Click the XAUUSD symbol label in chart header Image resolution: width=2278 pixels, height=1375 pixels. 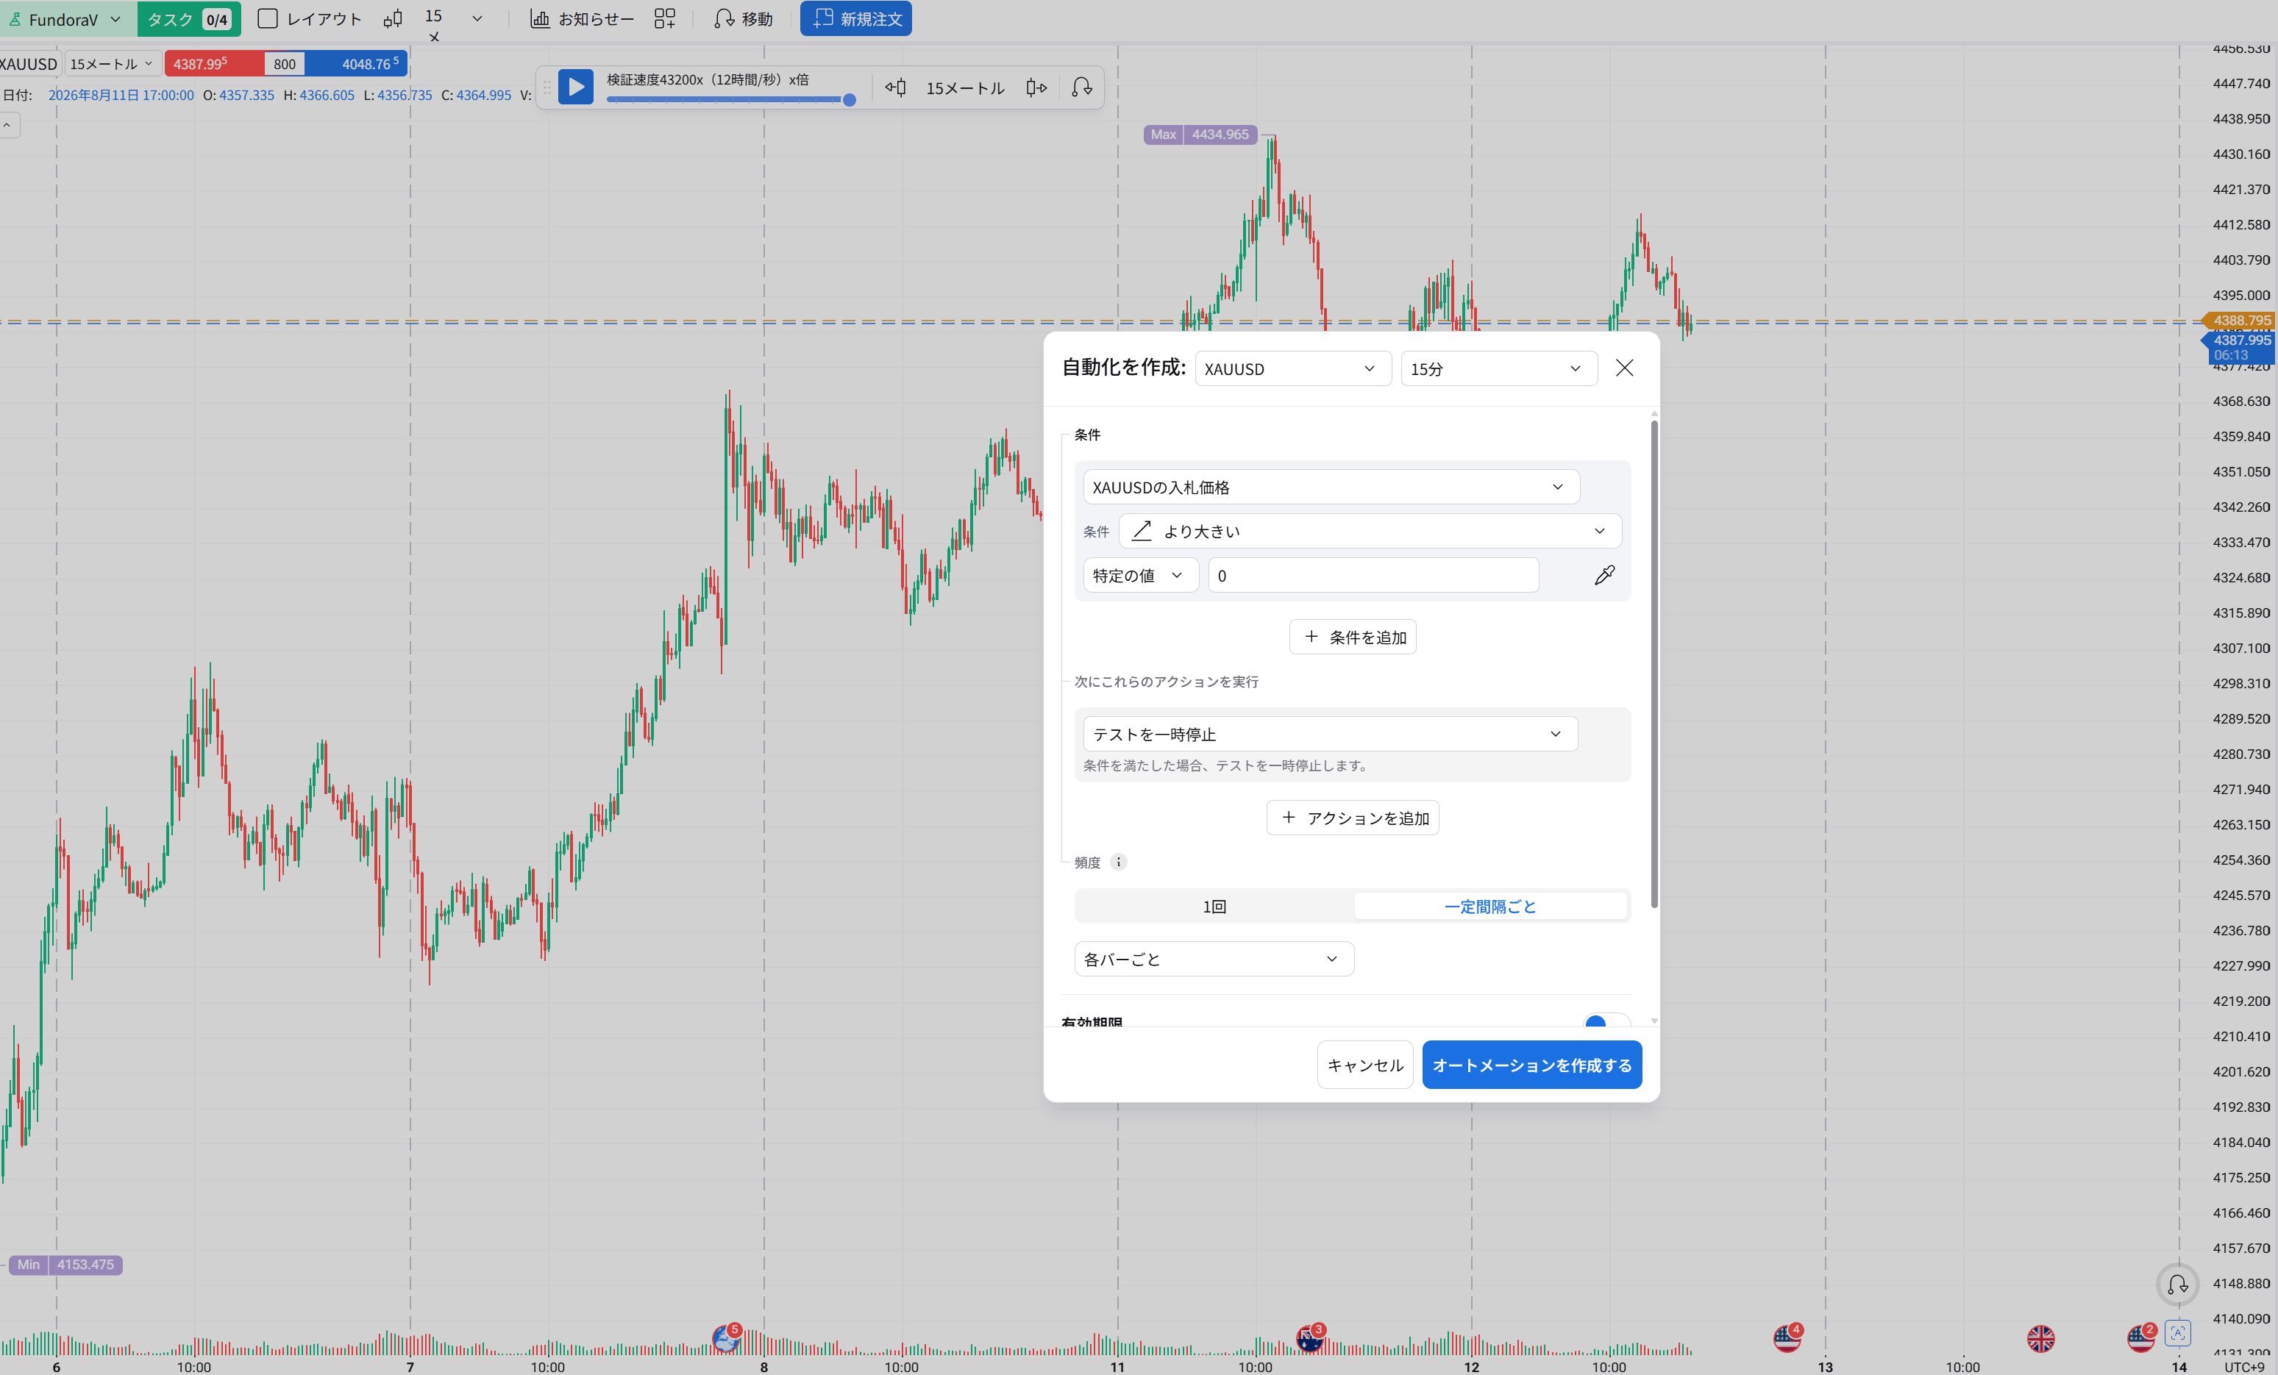click(x=29, y=64)
